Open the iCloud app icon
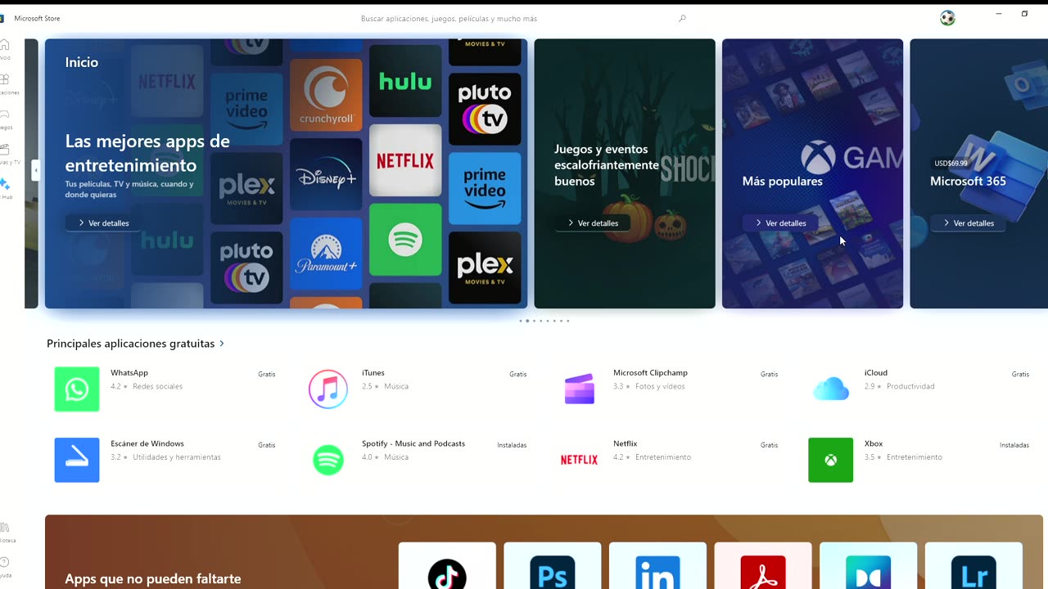The width and height of the screenshot is (1048, 589). [x=831, y=389]
